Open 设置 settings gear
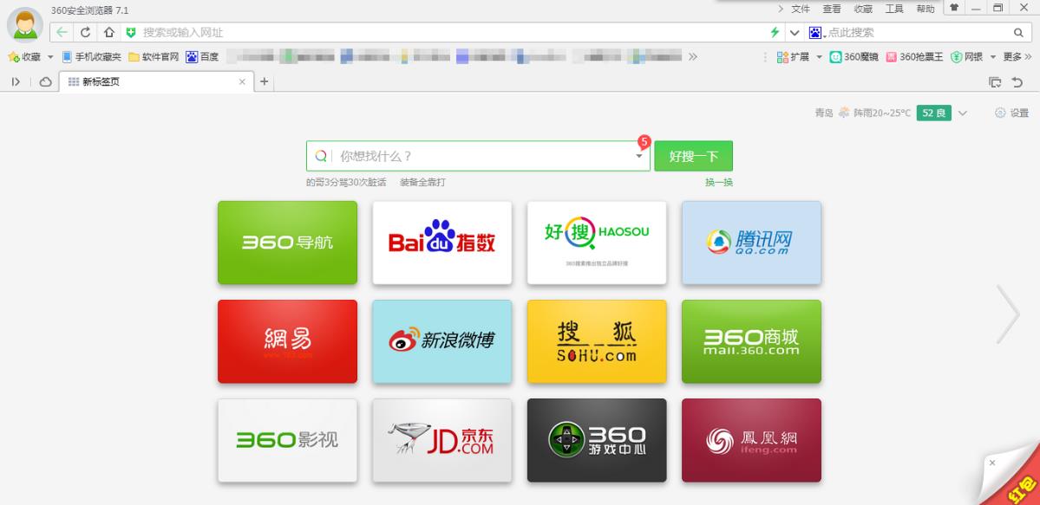This screenshot has height=505, width=1040. pos(1011,113)
